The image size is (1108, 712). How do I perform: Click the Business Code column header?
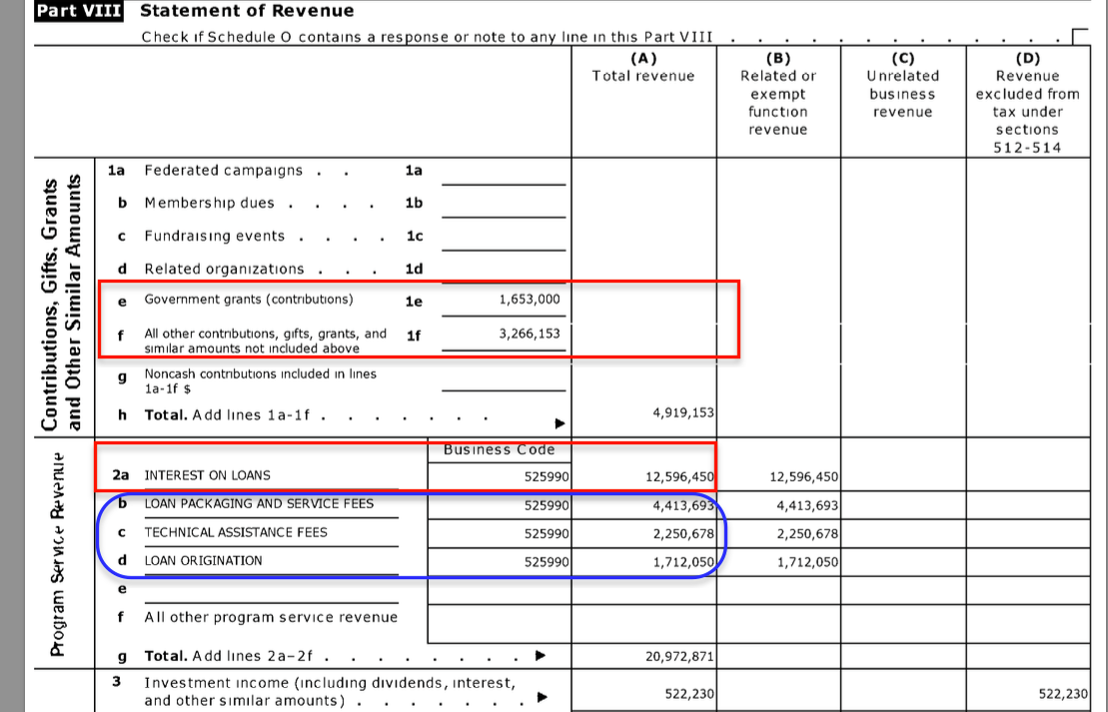pyautogui.click(x=499, y=450)
